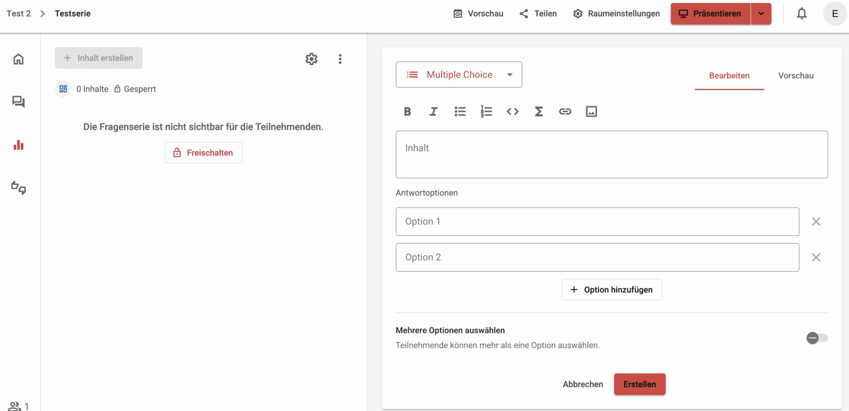Open the notifications bell
Screen dimensions: 849x411
point(801,14)
